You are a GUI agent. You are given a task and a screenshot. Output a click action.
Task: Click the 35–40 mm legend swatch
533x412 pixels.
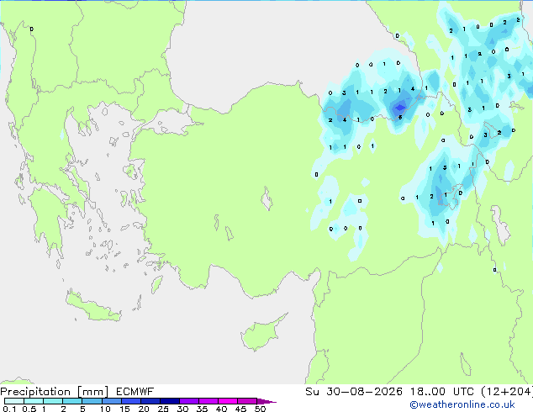pos(208,401)
